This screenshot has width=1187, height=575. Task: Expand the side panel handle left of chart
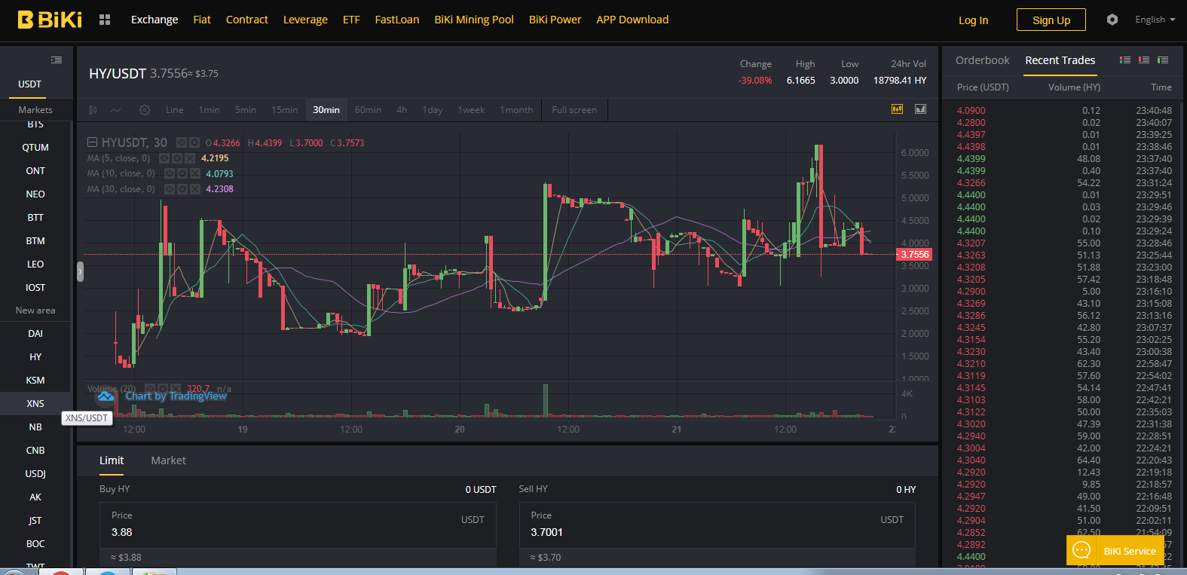pos(80,271)
